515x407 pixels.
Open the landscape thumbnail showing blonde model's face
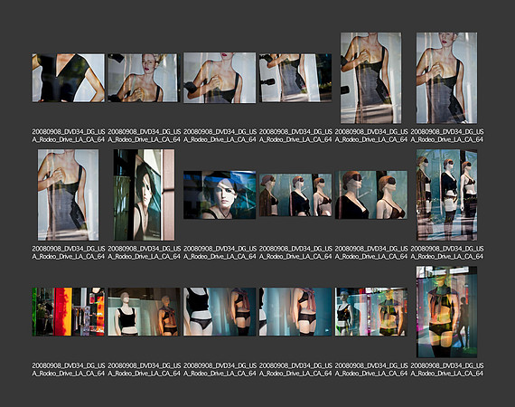[x=144, y=78]
